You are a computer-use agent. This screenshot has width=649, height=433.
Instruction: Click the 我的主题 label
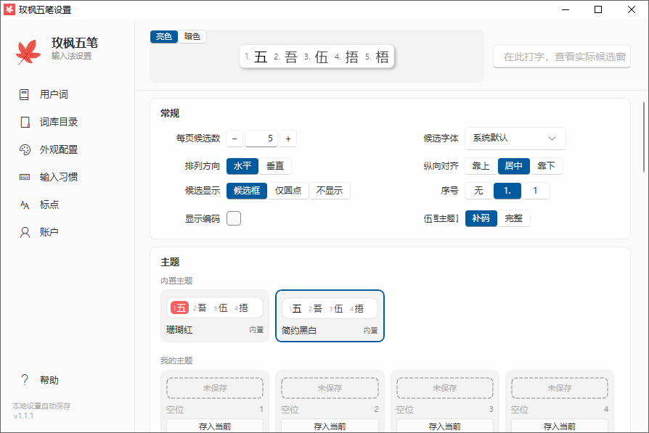coord(176,360)
